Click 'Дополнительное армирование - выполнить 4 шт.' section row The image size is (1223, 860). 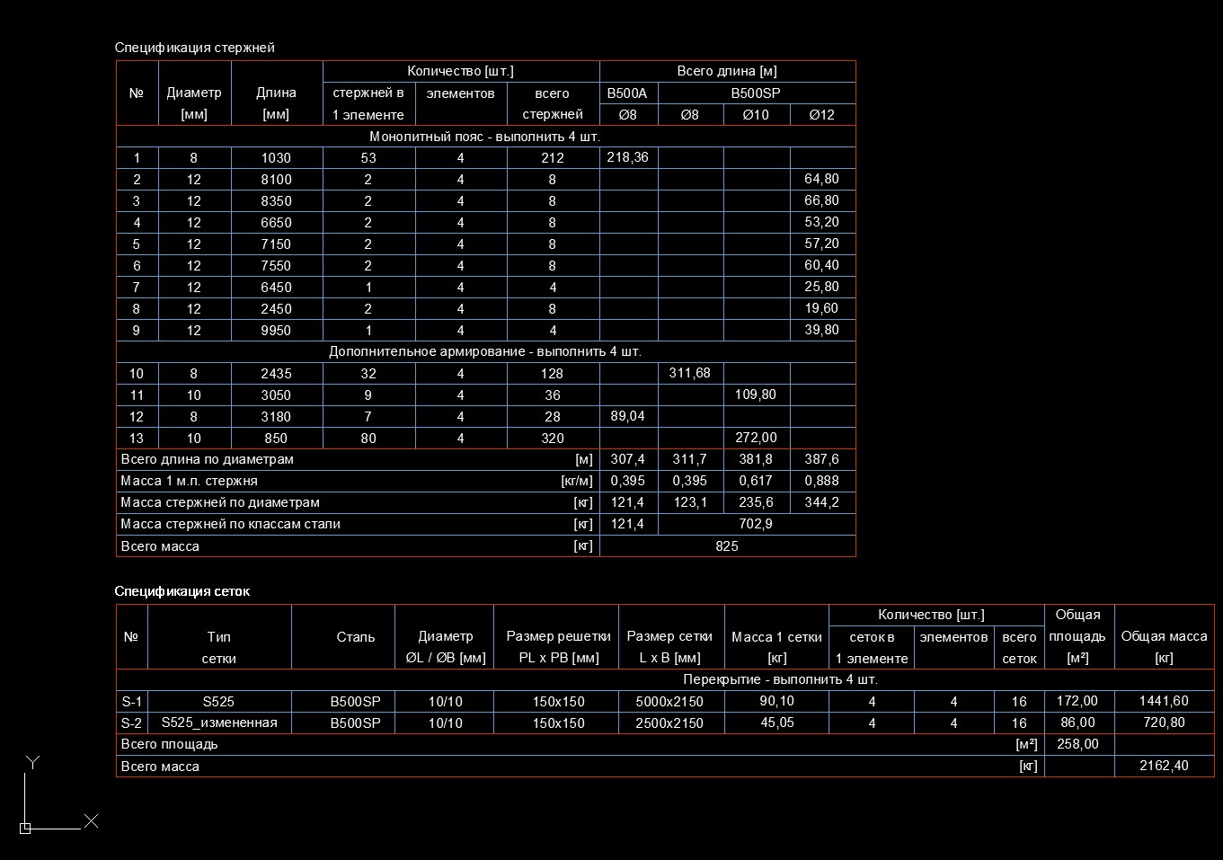click(x=484, y=351)
